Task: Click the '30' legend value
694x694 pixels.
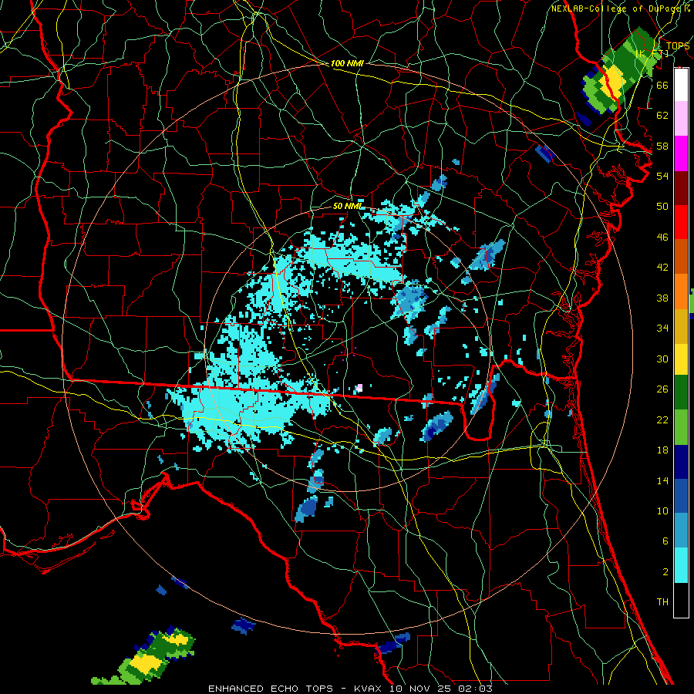Action: click(662, 359)
